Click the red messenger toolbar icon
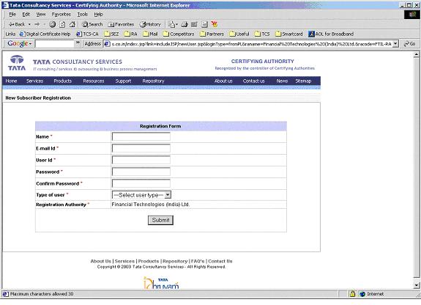This screenshot has width=421, height=305. (215, 24)
